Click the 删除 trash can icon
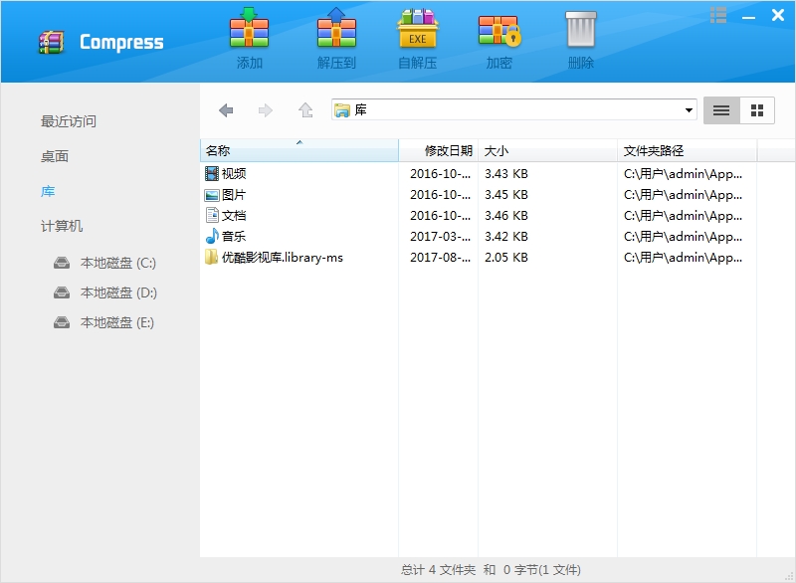Screen dimensions: 796x583 coord(581,30)
